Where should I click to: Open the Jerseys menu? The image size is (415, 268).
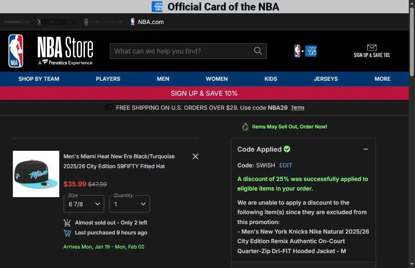326,79
